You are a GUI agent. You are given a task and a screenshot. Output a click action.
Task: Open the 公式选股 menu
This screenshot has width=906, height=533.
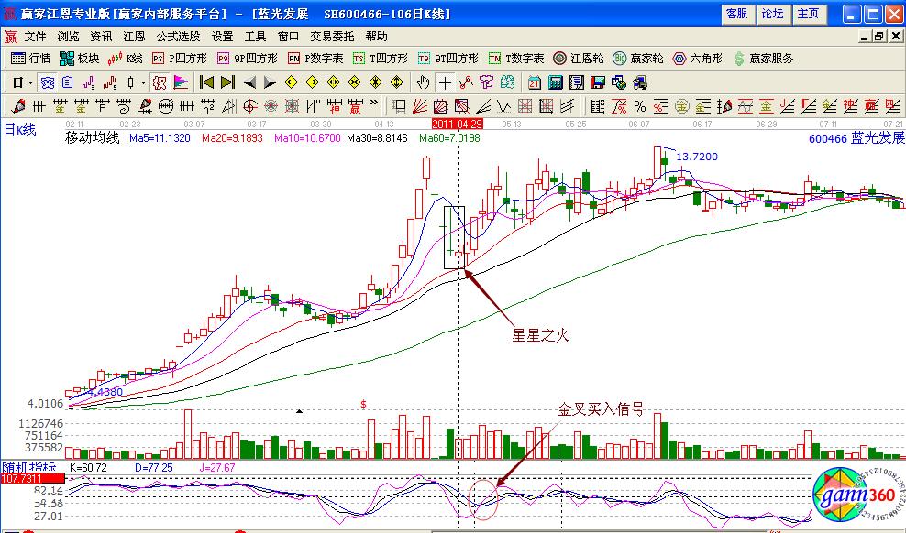[x=178, y=37]
